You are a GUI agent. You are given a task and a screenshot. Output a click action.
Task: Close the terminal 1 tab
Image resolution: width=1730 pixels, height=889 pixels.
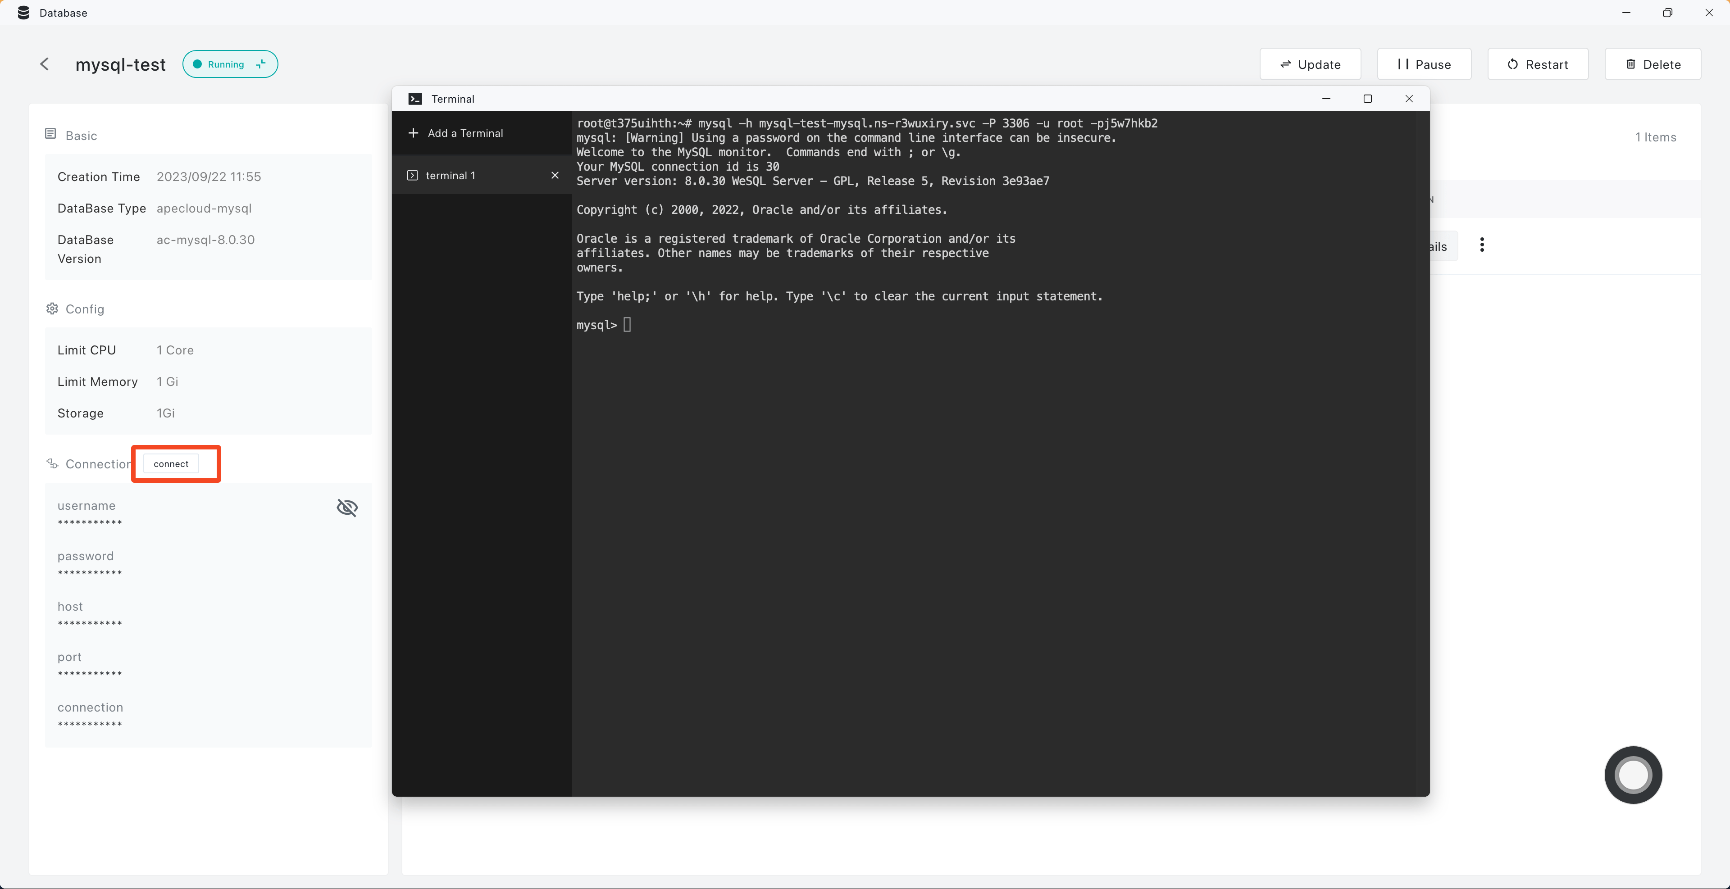point(555,175)
